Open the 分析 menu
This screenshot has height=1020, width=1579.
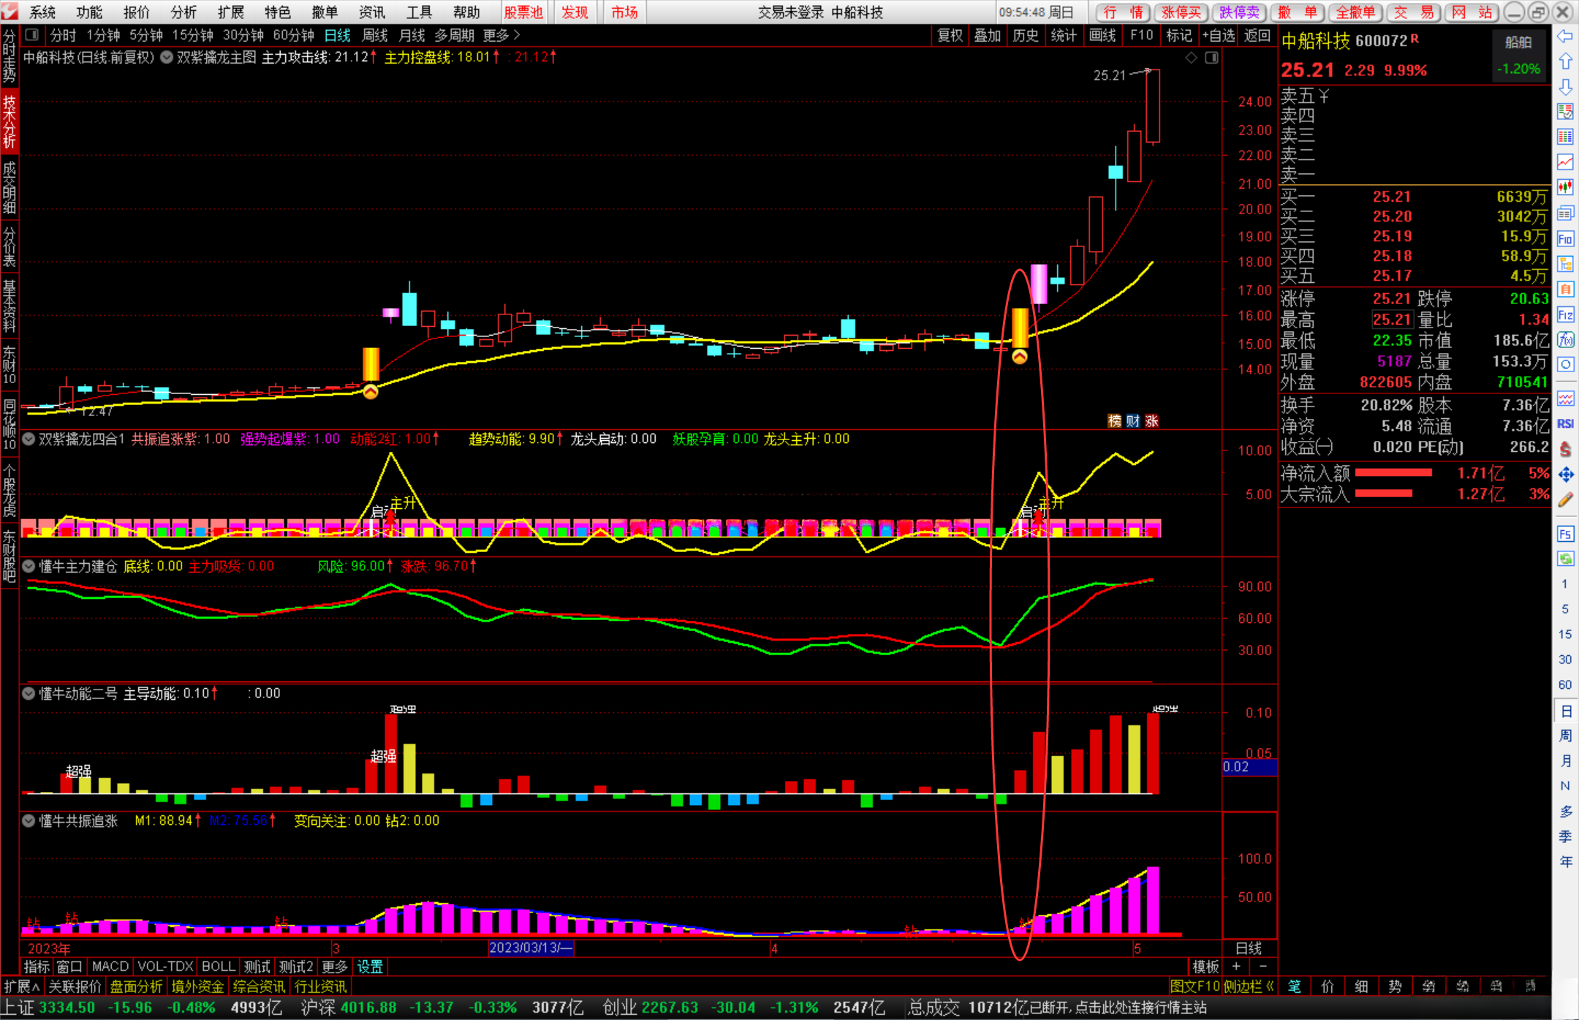pos(183,12)
